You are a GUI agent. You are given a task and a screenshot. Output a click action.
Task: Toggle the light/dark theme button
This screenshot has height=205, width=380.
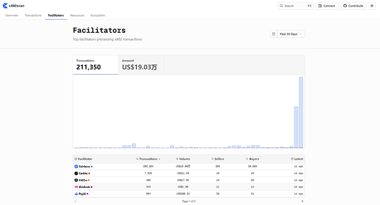[372, 6]
